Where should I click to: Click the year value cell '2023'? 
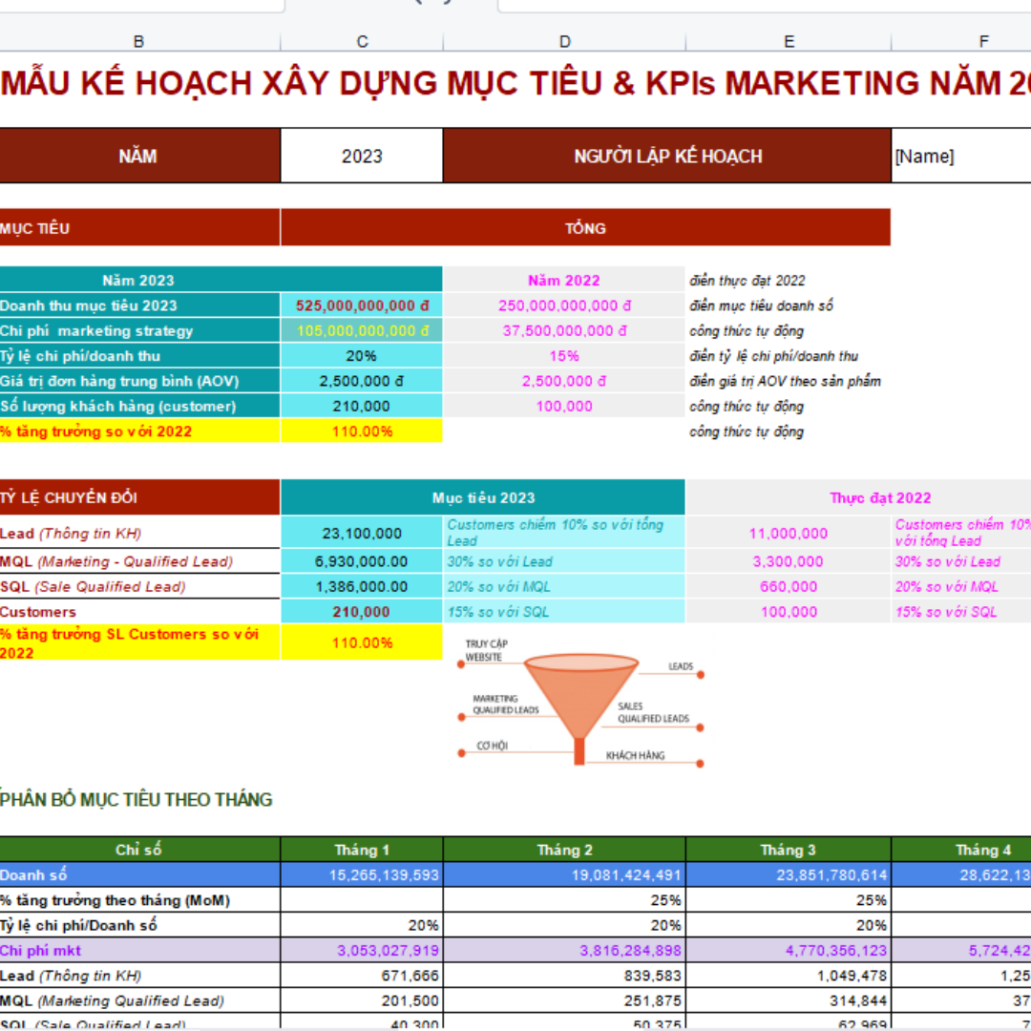pyautogui.click(x=362, y=156)
